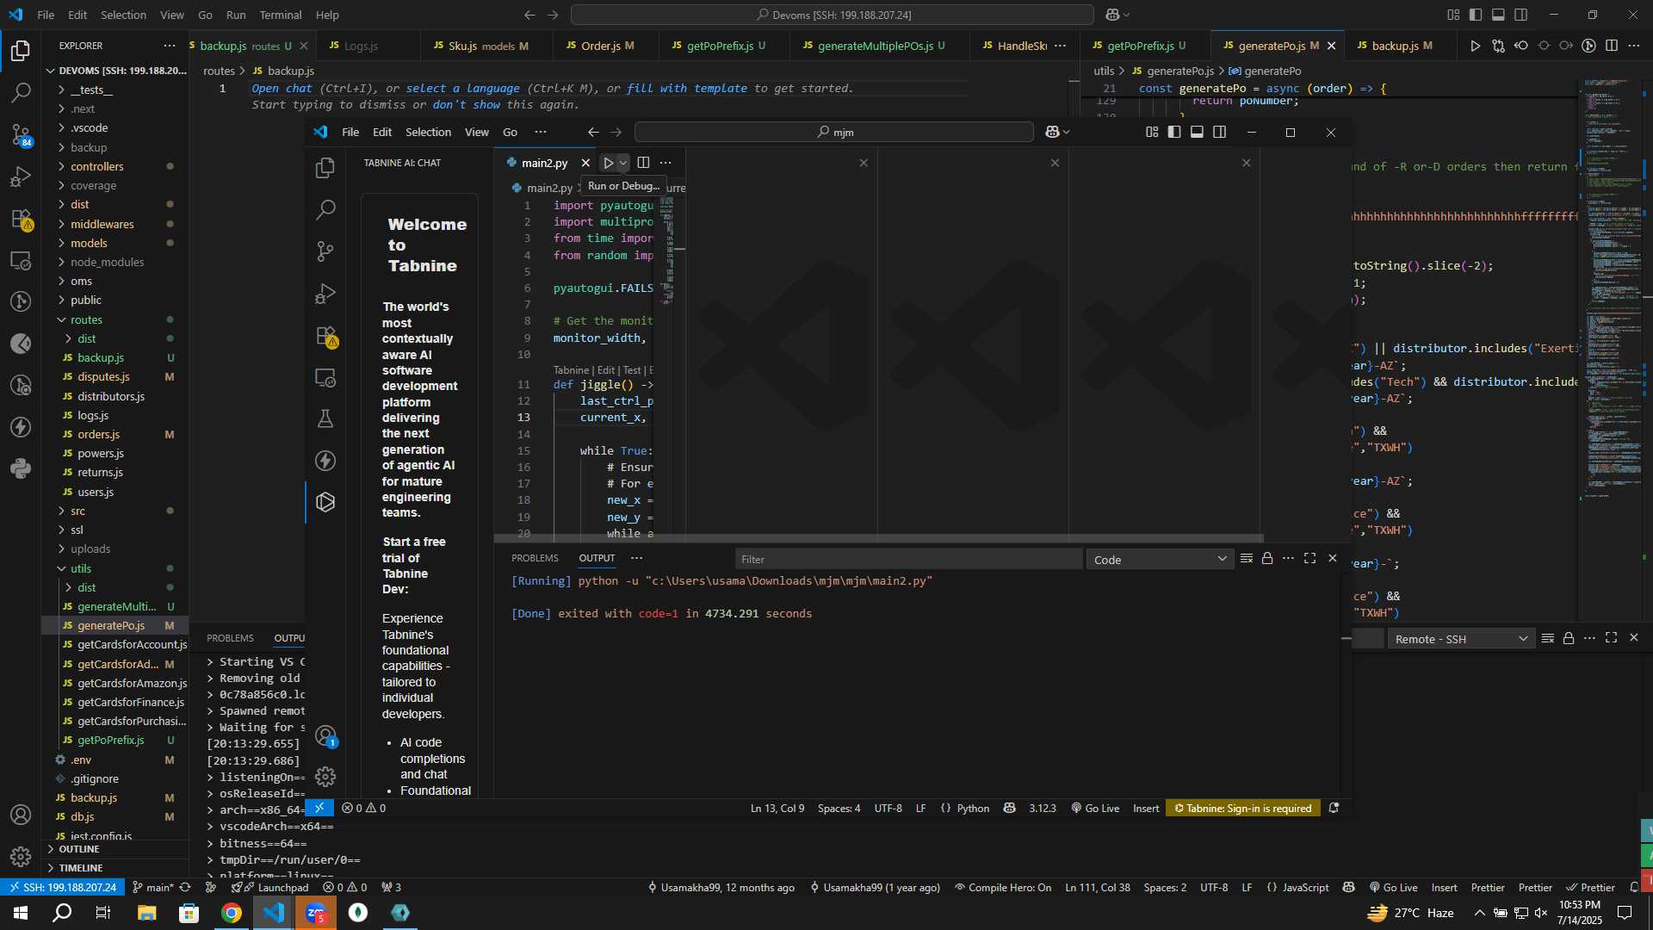The image size is (1653, 930).
Task: Open Thunder Client icon in mjm activity bar
Action: 325,461
